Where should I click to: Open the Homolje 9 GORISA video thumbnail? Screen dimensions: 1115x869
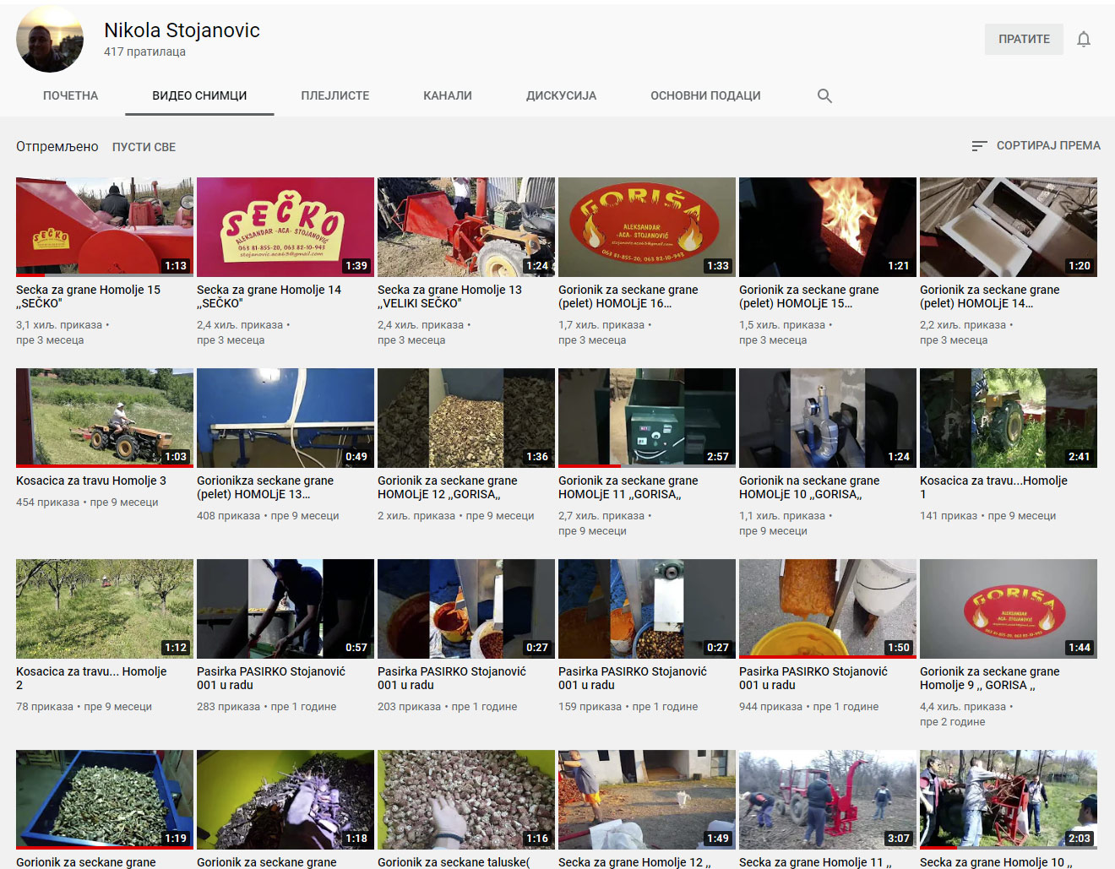(1009, 609)
